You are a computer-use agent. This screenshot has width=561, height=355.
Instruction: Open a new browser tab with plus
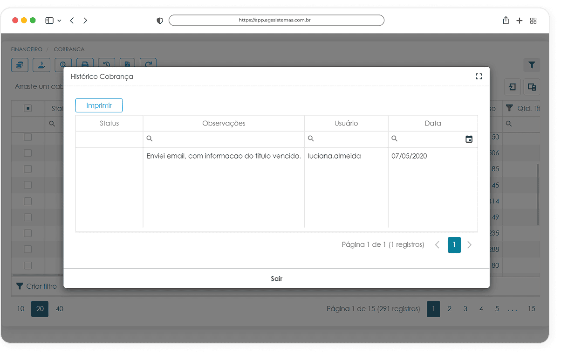coord(520,21)
